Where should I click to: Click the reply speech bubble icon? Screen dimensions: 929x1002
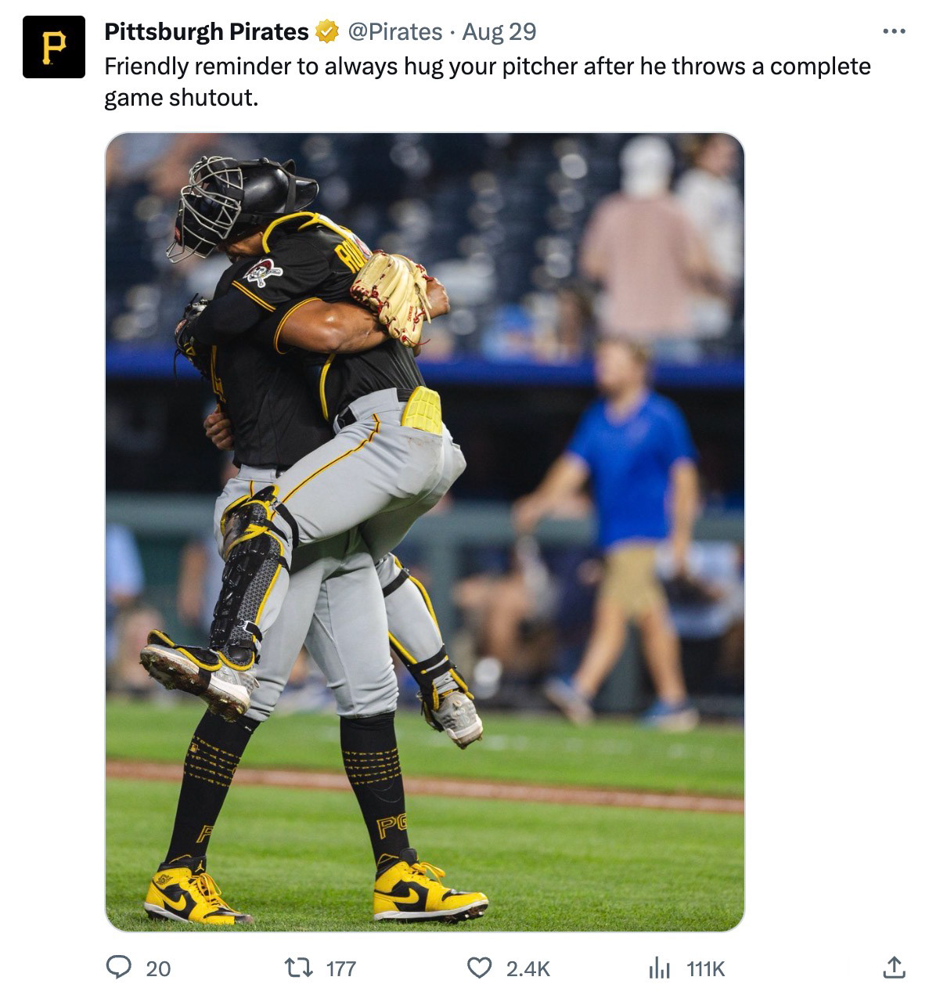point(118,968)
